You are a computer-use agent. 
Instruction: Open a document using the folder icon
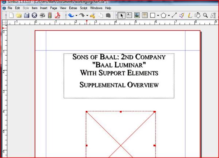(19, 15)
